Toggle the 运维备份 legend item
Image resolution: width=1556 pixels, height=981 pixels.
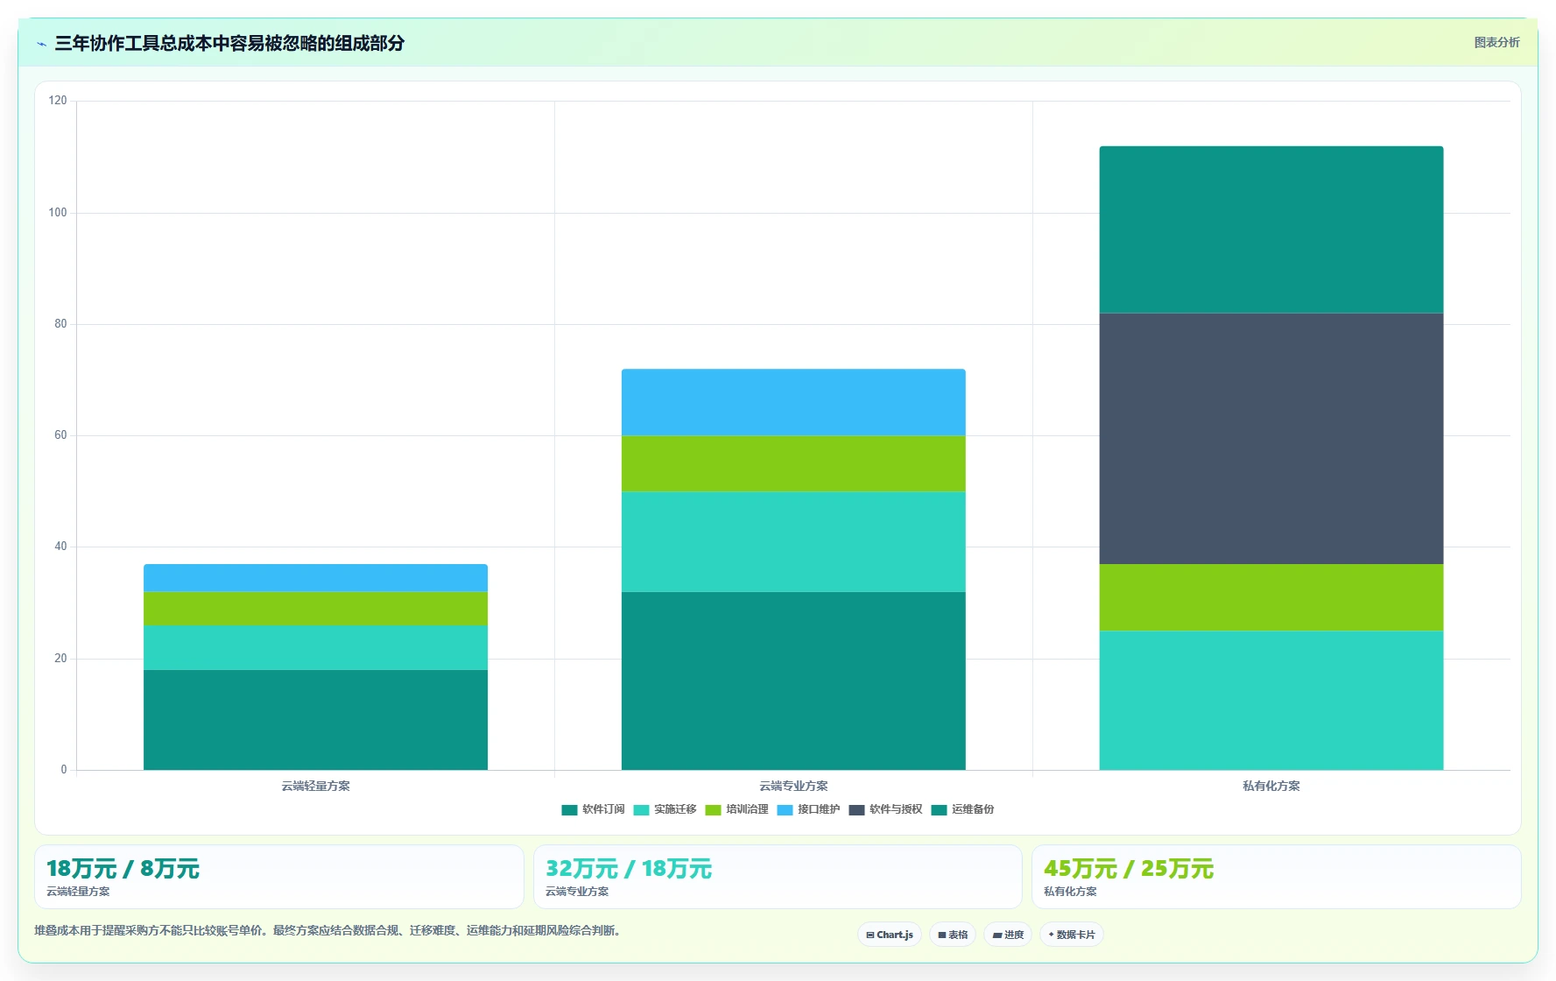pos(962,809)
